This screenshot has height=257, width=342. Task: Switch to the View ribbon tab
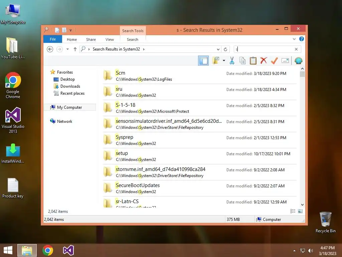[x=110, y=39]
